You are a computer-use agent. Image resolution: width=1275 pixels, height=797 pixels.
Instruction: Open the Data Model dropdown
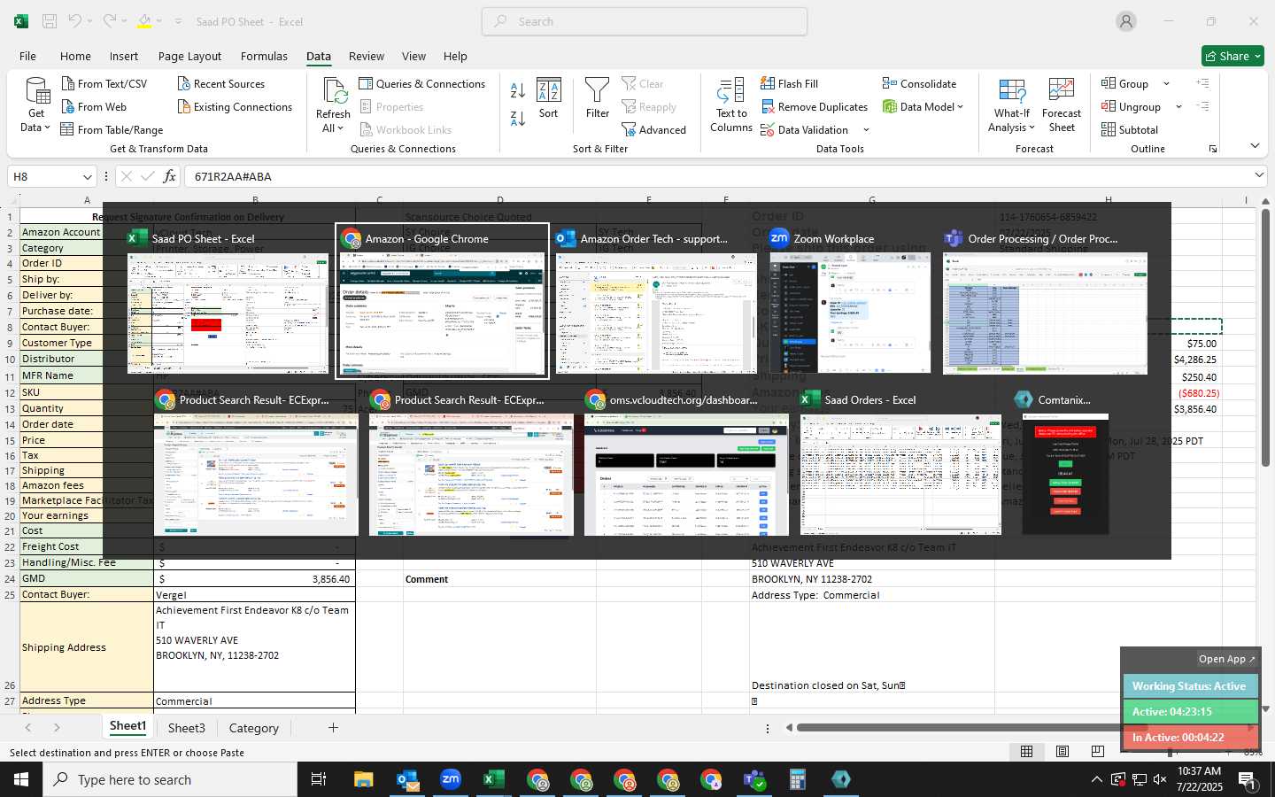pos(960,107)
